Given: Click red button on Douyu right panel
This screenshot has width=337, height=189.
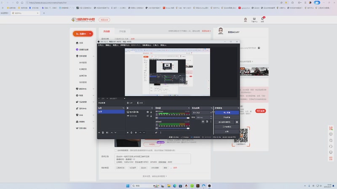Looking at the screenshot, I should point(260,111).
